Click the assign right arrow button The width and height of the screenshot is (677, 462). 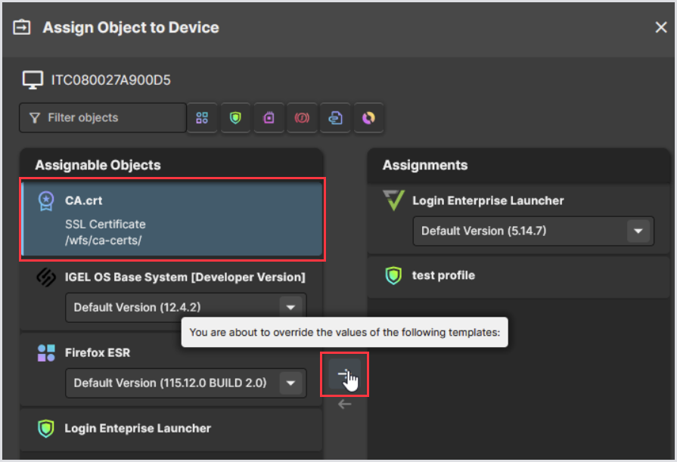tap(344, 374)
